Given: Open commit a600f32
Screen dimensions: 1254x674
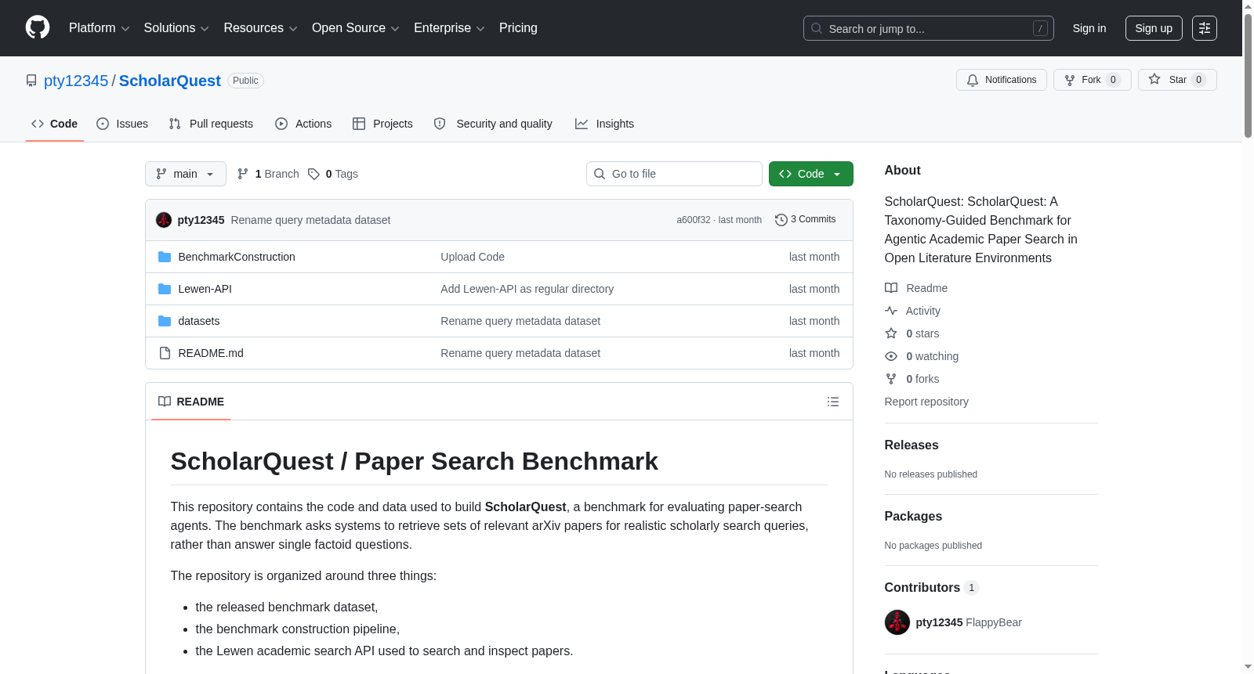Looking at the screenshot, I should [694, 220].
